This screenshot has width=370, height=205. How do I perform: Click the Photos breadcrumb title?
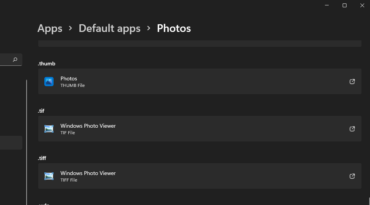tap(174, 28)
